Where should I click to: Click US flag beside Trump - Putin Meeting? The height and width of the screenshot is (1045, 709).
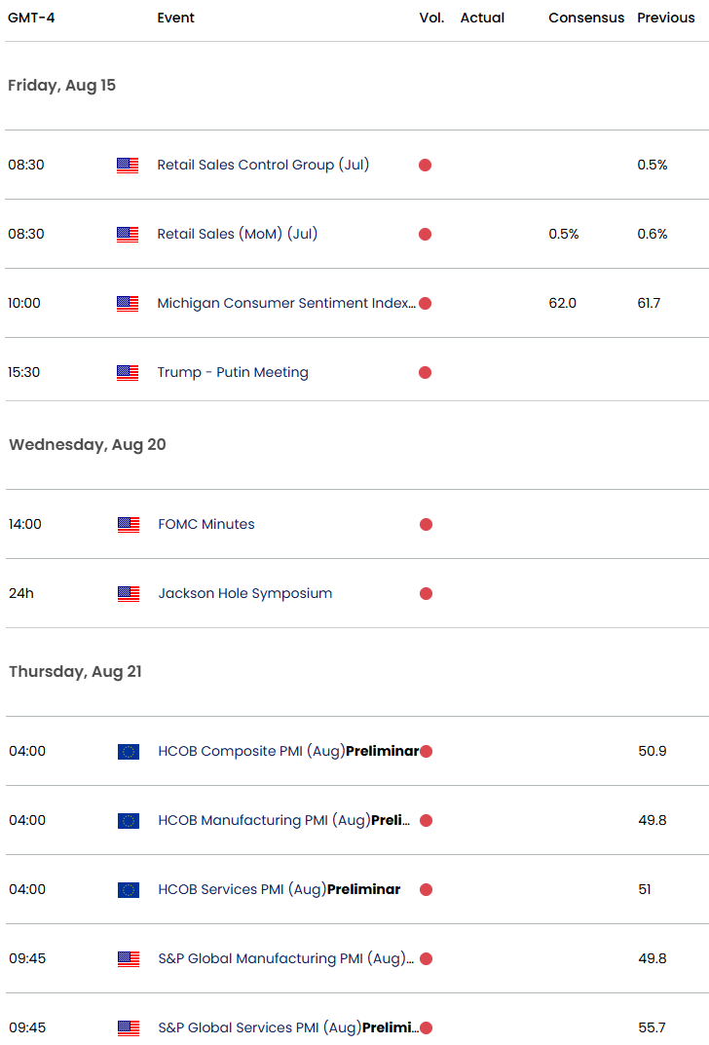tap(128, 372)
